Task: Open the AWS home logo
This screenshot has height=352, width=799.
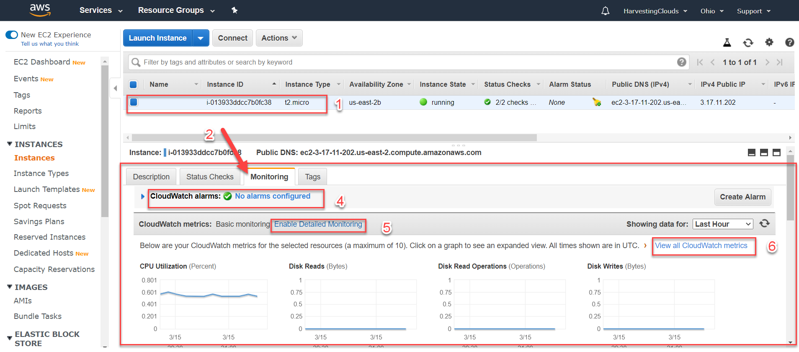Action: coord(40,10)
